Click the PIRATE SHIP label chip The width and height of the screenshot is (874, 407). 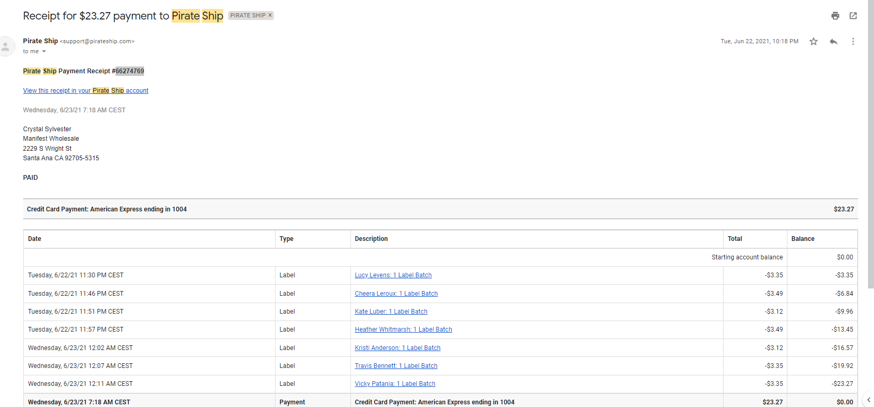tap(248, 15)
